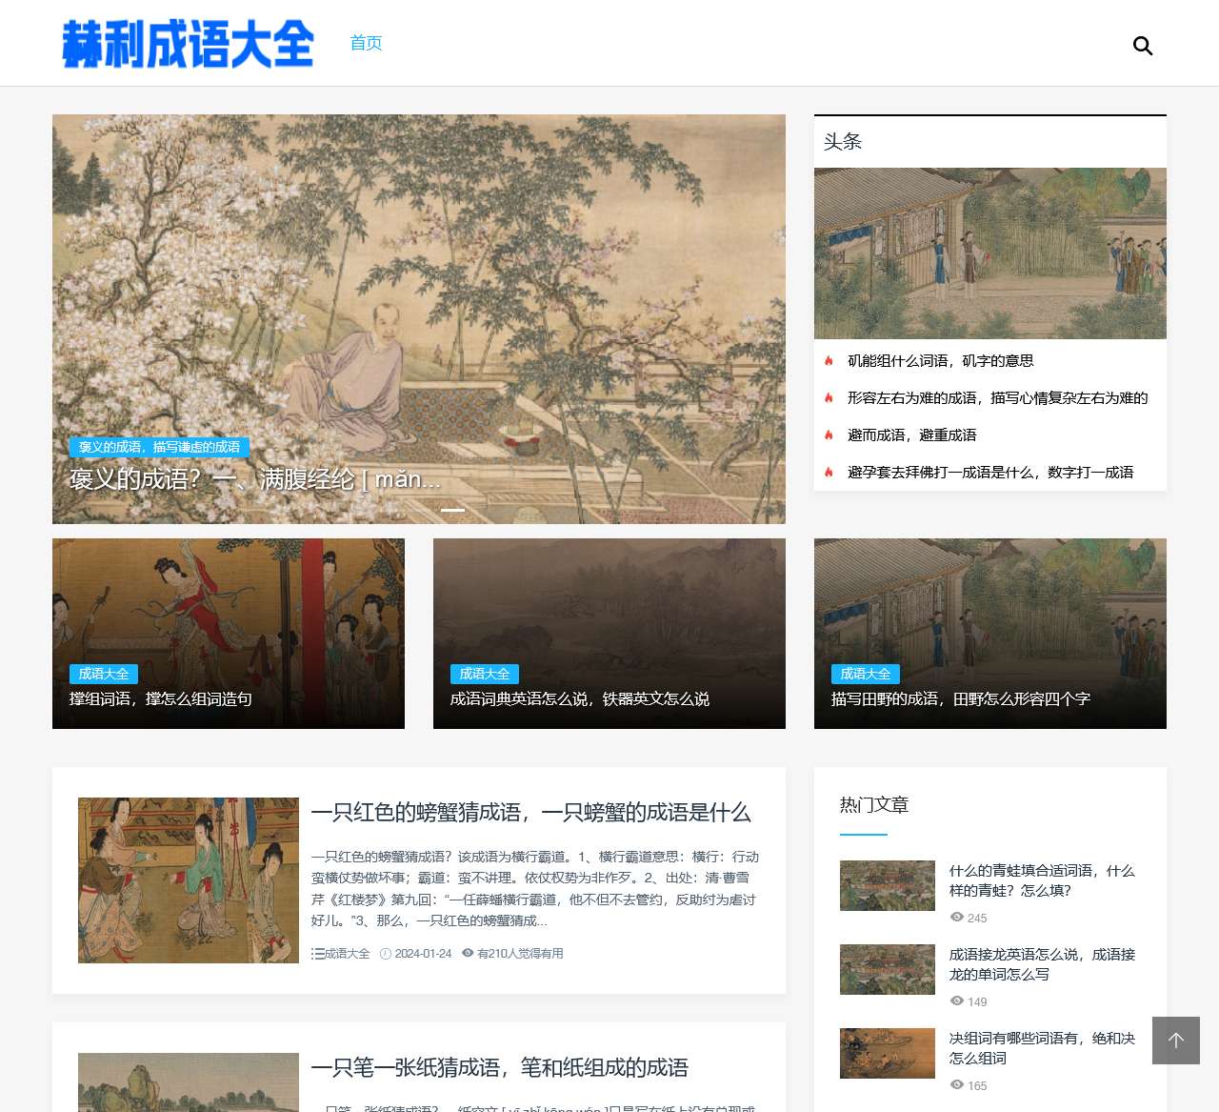Viewport: 1219px width, 1112px height.
Task: Open card 描写田野的成语，田野怎么形容四个字
Action: coord(961,699)
